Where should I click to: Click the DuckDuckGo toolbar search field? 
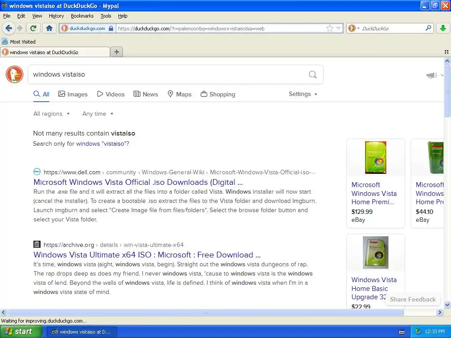click(392, 28)
